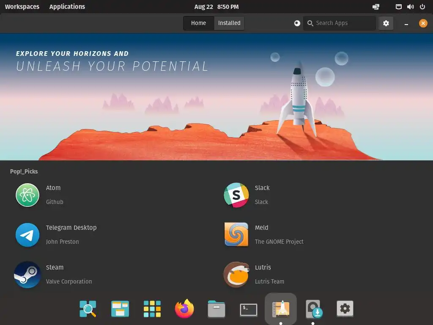Open Pop!_Shop settings gear button in header
Screen dimensions: 433x325
click(386, 23)
